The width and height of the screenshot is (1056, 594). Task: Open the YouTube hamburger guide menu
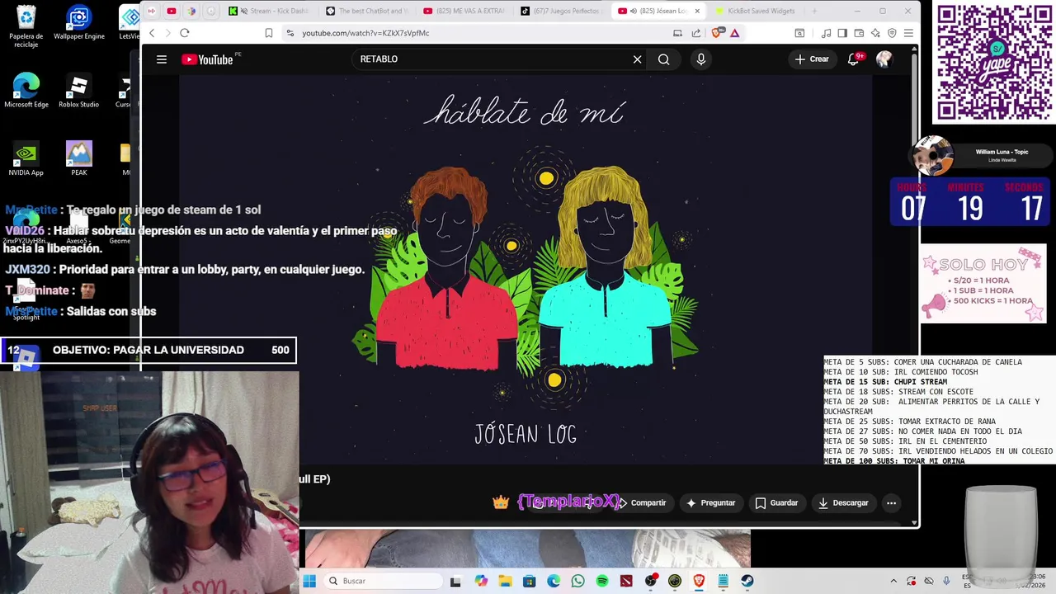162,59
